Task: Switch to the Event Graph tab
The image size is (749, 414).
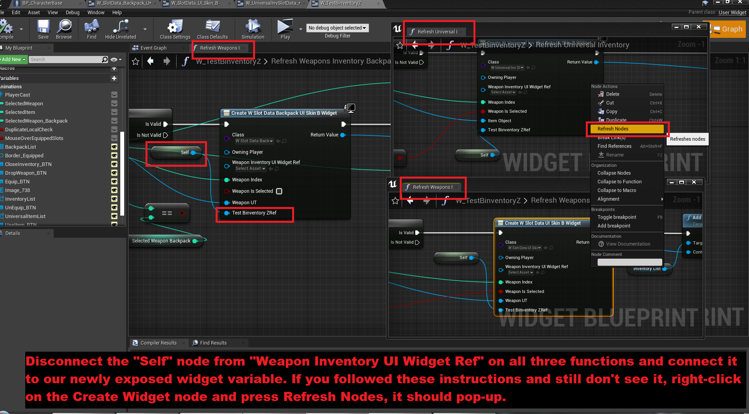Action: [154, 48]
